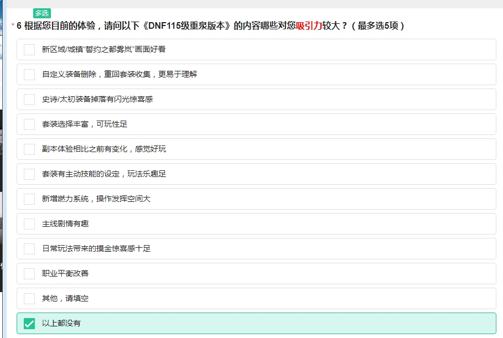Enable the checkbox for 职业平衡改善
503x338 pixels.
pos(29,273)
